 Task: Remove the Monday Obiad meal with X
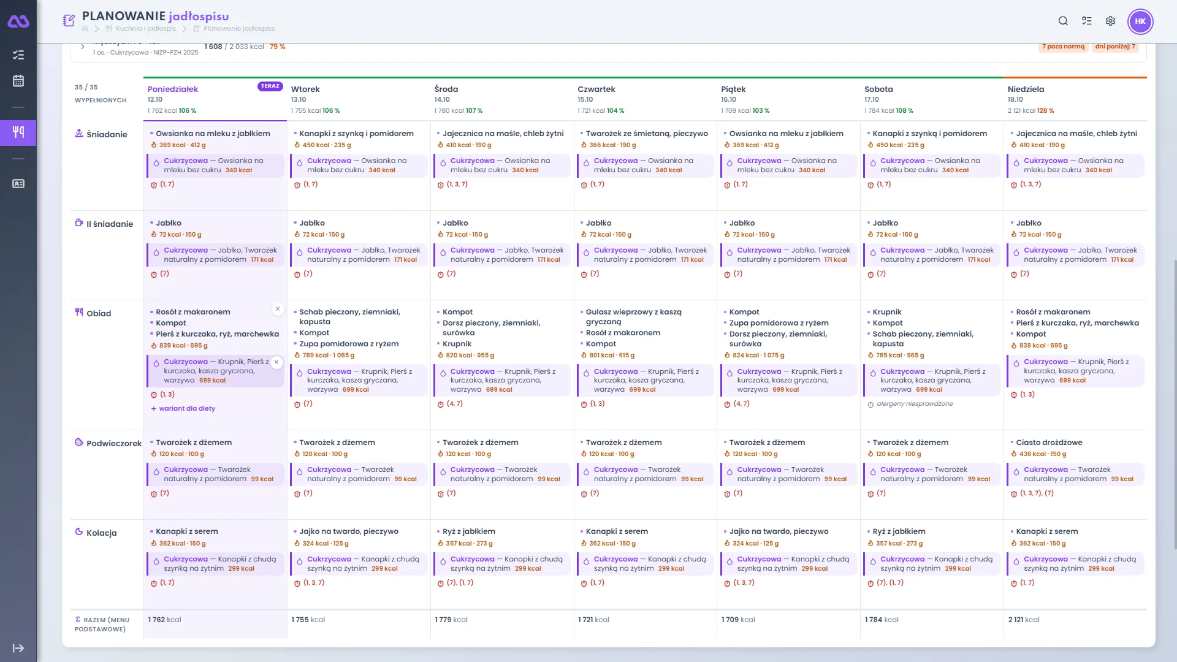pos(278,309)
